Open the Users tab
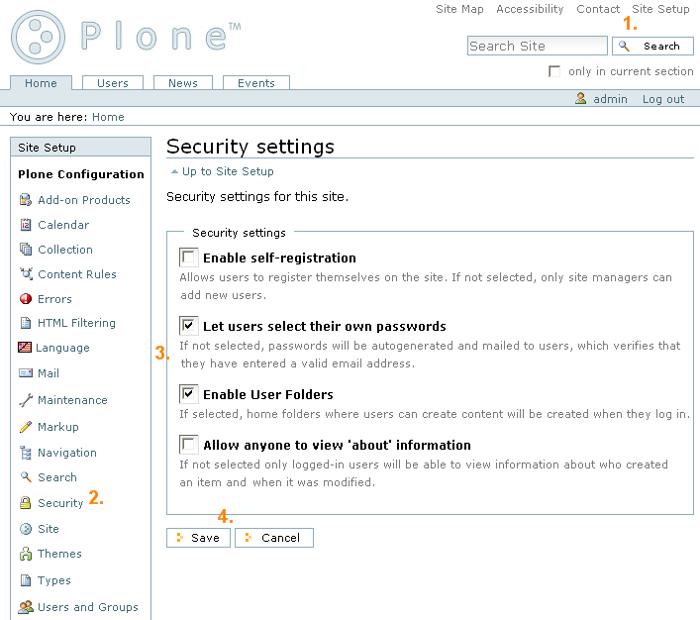700x620 pixels. [x=113, y=83]
